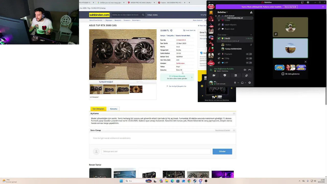Expand the S-Param Güvende arrow
The width and height of the screenshot is (327, 184).
(x=192, y=77)
